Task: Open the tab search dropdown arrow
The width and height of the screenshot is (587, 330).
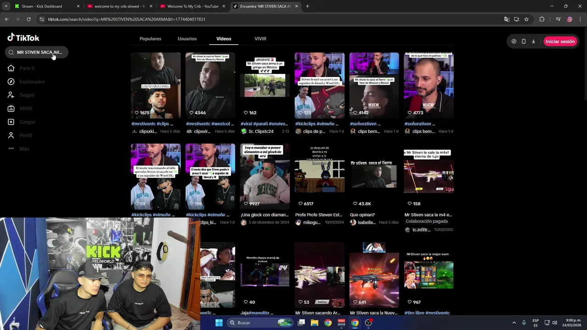Action: (6, 6)
